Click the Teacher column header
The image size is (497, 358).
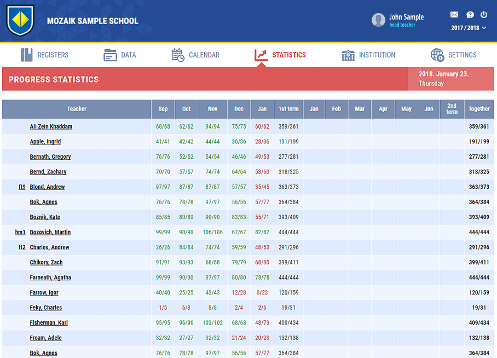point(77,109)
